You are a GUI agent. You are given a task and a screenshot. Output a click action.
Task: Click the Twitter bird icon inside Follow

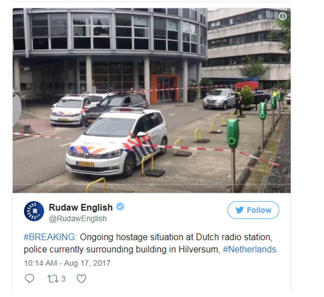tap(239, 210)
